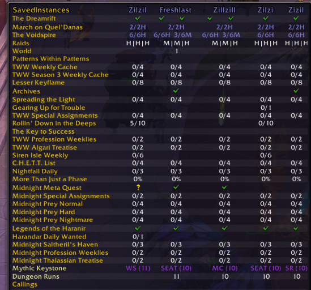Click the Spreading the Light label
Viewport: 311px width, 290px height.
44,99
